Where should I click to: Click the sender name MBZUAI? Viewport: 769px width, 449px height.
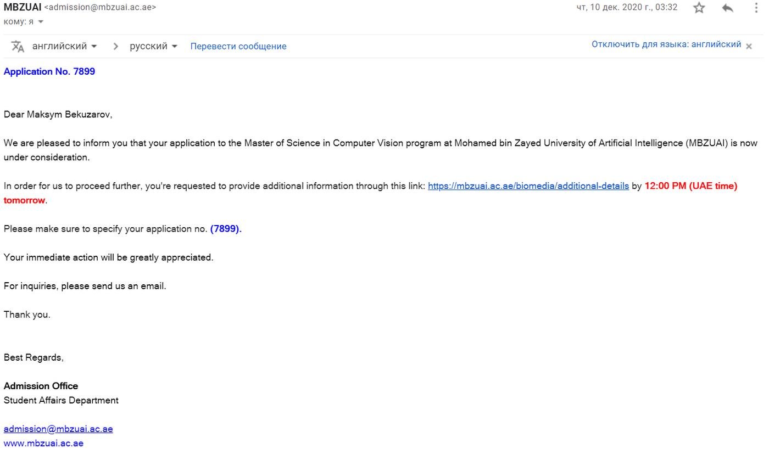point(23,7)
